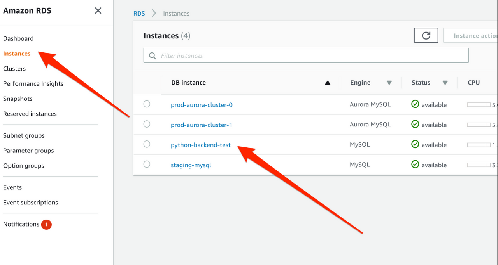Sort by DB instance column arrow
Screen dimensions: 498x265
pyautogui.click(x=328, y=83)
